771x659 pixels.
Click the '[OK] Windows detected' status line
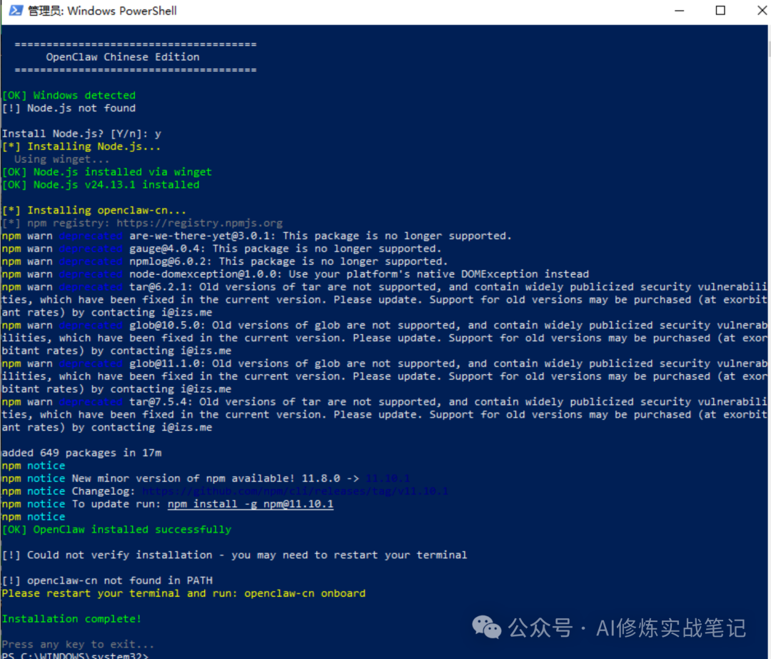click(69, 96)
